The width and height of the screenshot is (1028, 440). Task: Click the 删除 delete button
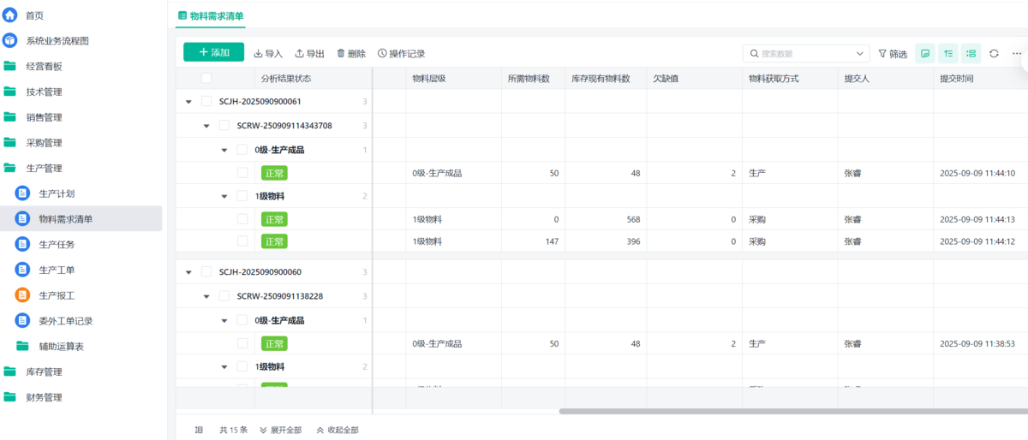[x=351, y=53]
